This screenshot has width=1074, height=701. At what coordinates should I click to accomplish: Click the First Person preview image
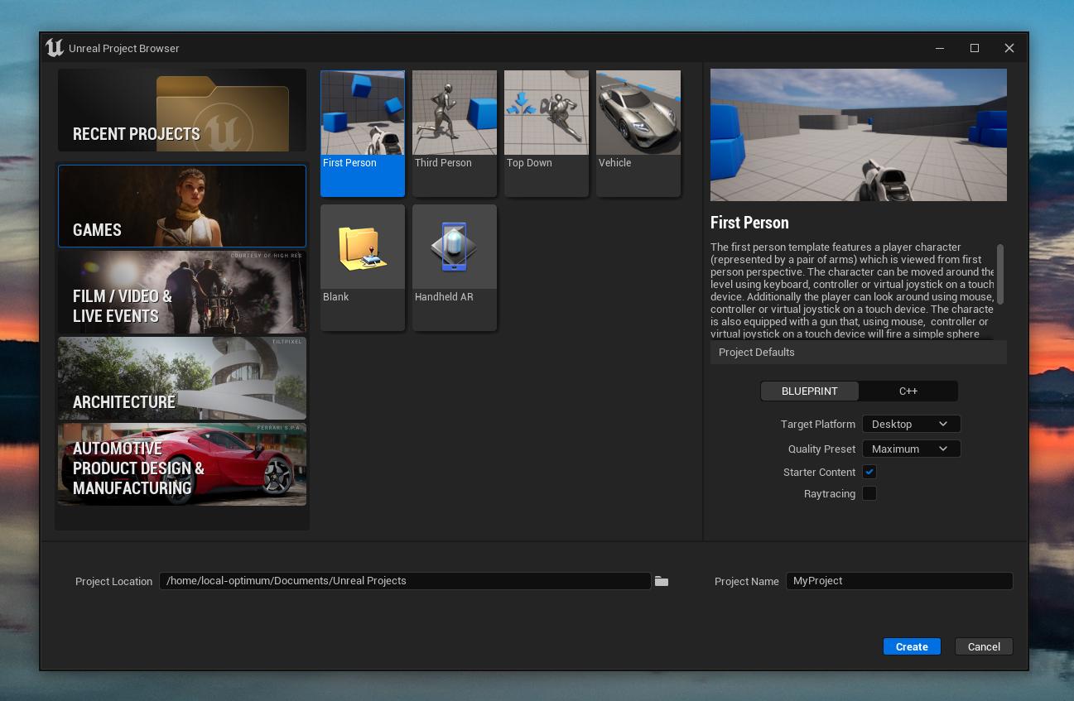point(859,135)
